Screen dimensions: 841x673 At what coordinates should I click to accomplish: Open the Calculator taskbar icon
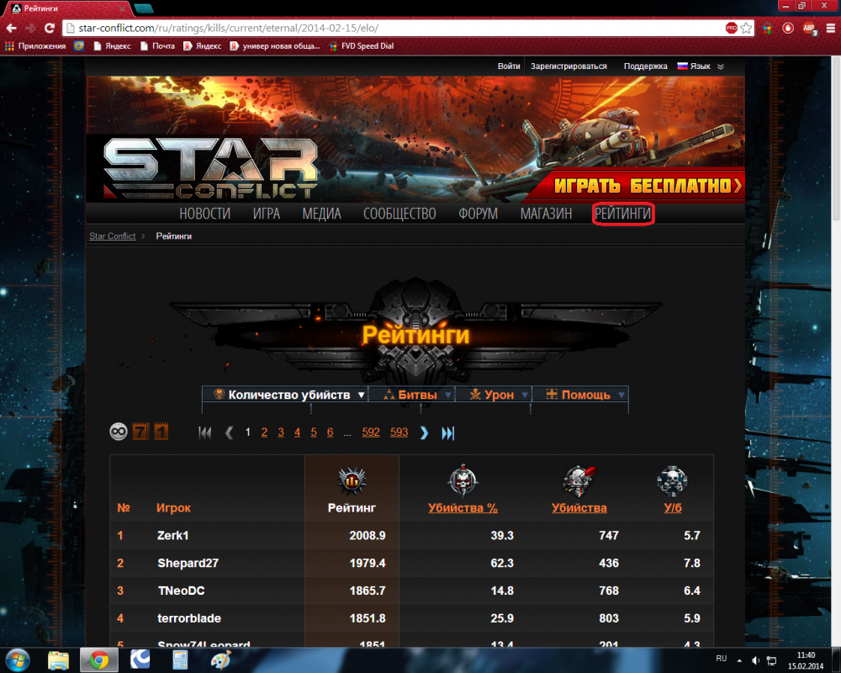[180, 660]
